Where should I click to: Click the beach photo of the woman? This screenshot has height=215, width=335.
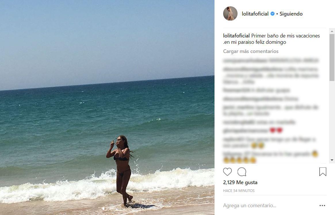tap(107, 108)
